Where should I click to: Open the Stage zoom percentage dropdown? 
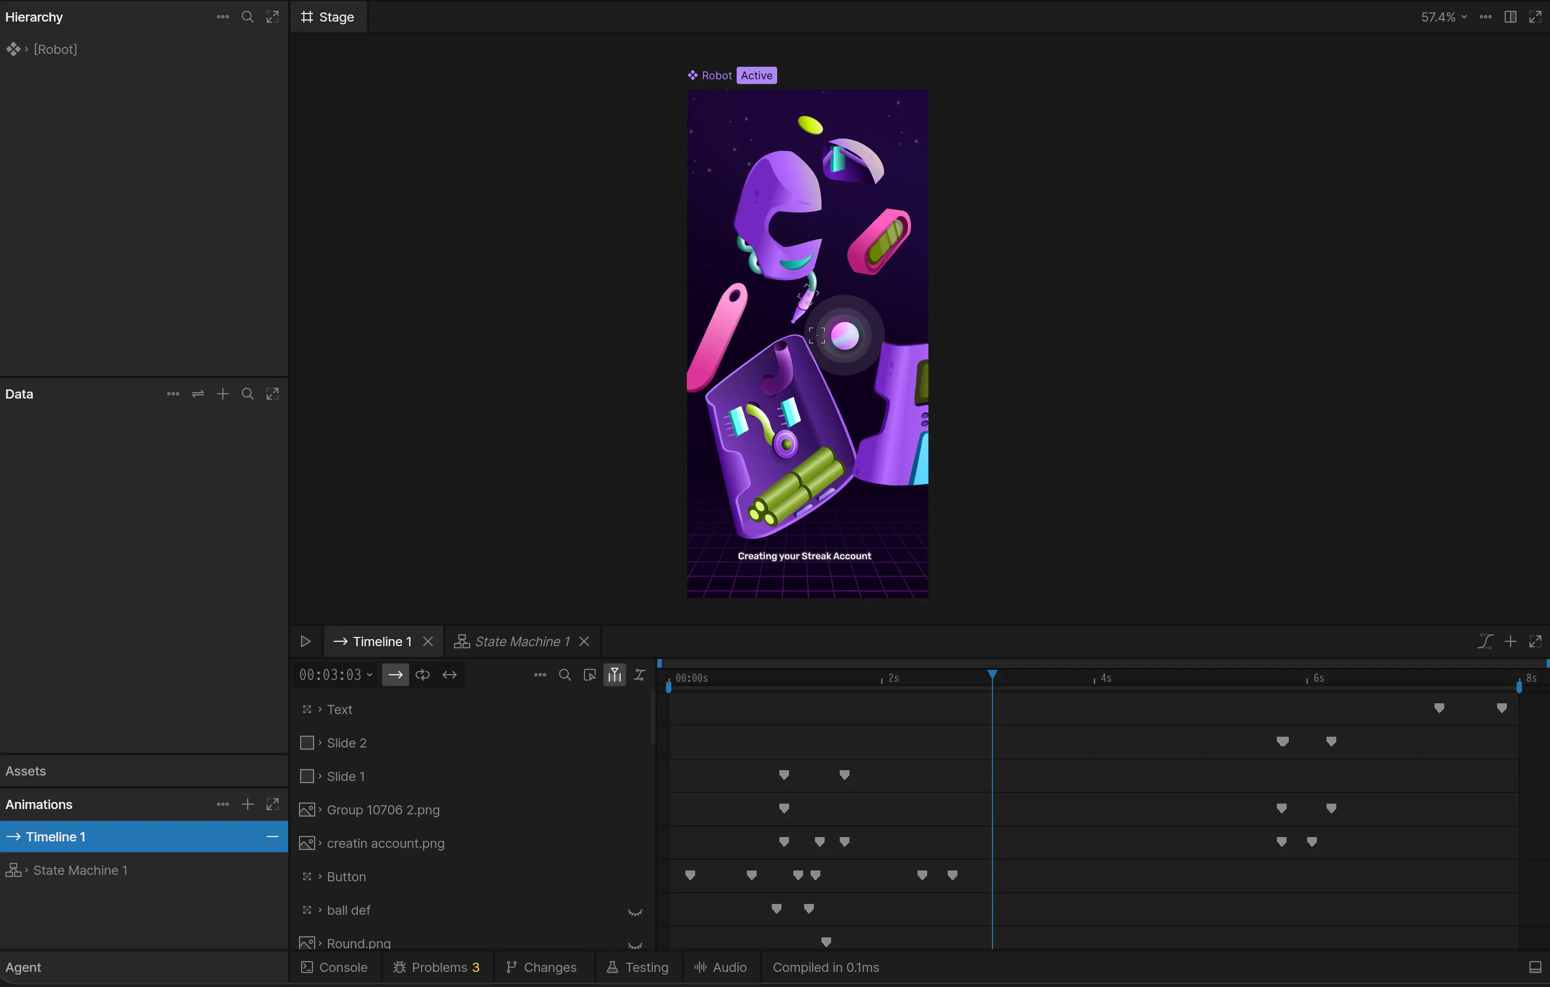[x=1444, y=17]
